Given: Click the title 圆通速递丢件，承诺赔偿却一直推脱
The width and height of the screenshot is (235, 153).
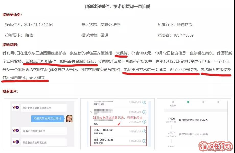Looking at the screenshot, I should [x=117, y=6].
